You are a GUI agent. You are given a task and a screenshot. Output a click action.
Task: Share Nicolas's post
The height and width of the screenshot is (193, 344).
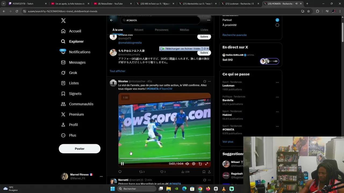click(209, 172)
